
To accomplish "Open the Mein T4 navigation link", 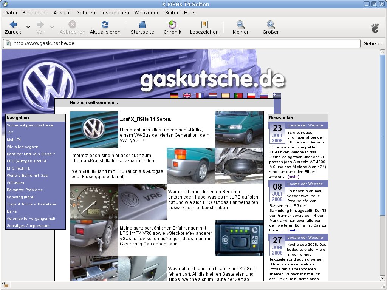I will point(14,140).
